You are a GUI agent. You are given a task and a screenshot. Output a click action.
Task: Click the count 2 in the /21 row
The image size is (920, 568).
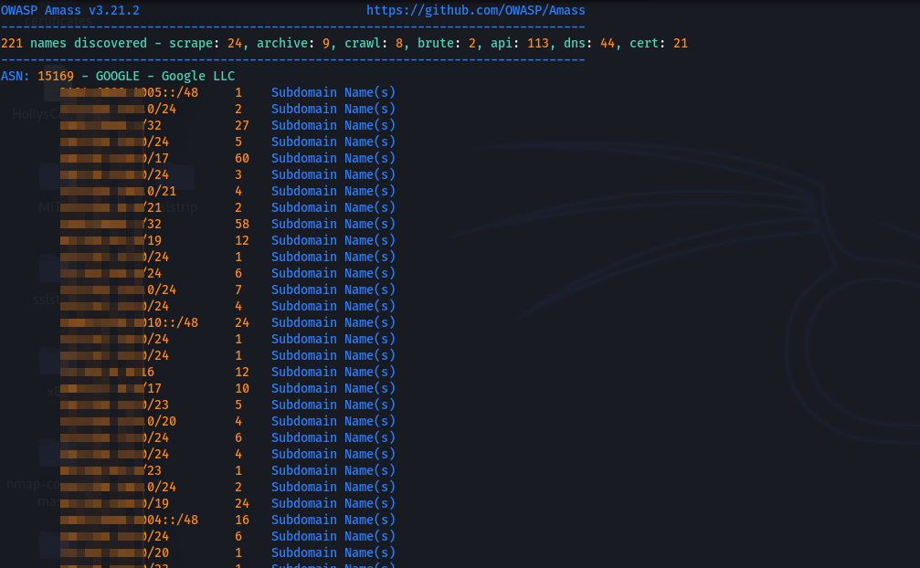pos(238,207)
